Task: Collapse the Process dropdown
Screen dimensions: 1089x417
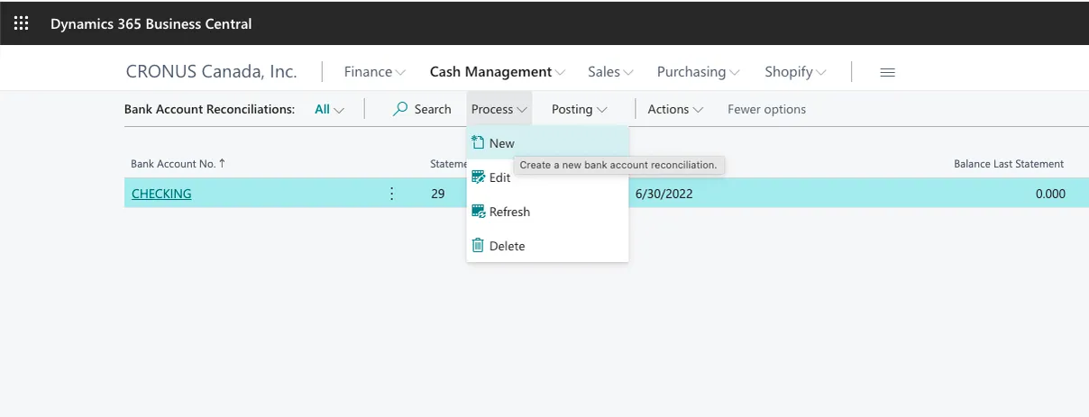Action: (499, 109)
